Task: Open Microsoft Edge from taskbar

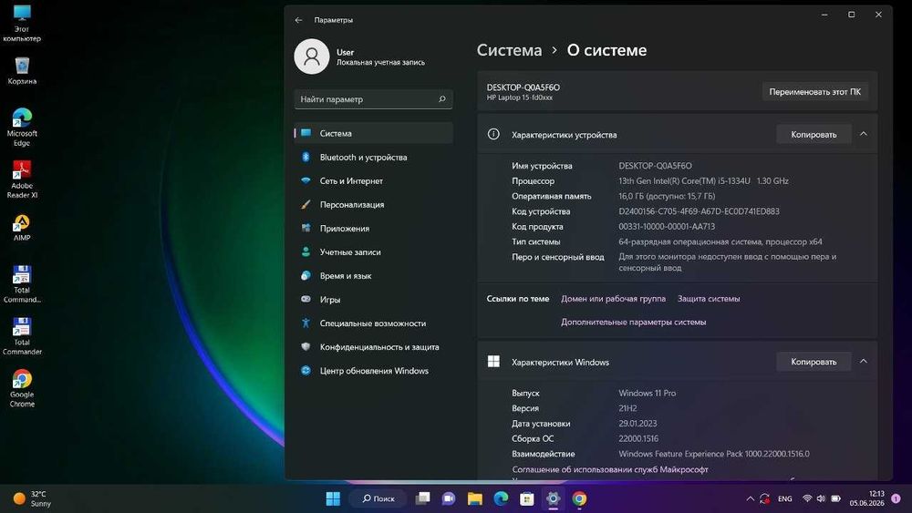Action: 501,498
